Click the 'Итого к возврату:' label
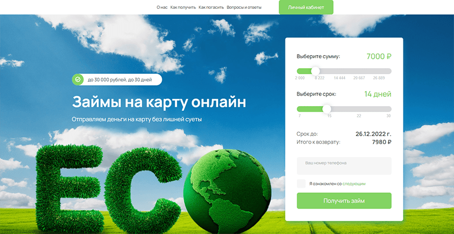This screenshot has height=234, width=454. pos(318,142)
